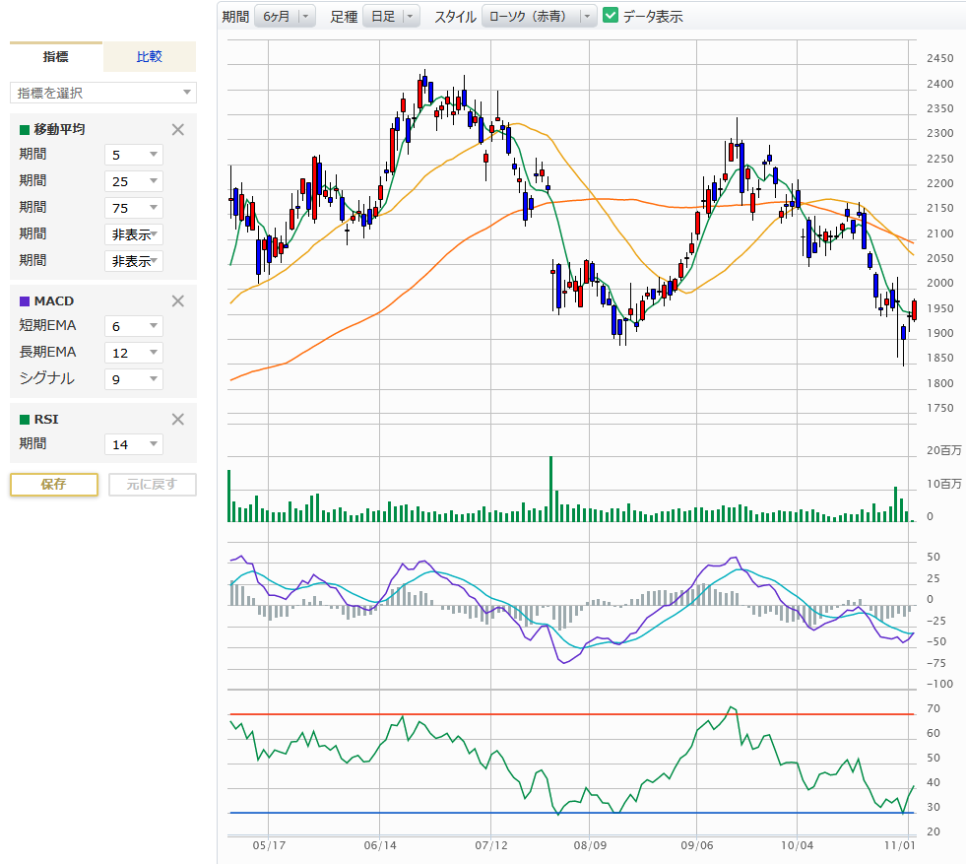966x864 pixels.
Task: Open the MACD シグナル value dropdown
Action: coord(134,379)
